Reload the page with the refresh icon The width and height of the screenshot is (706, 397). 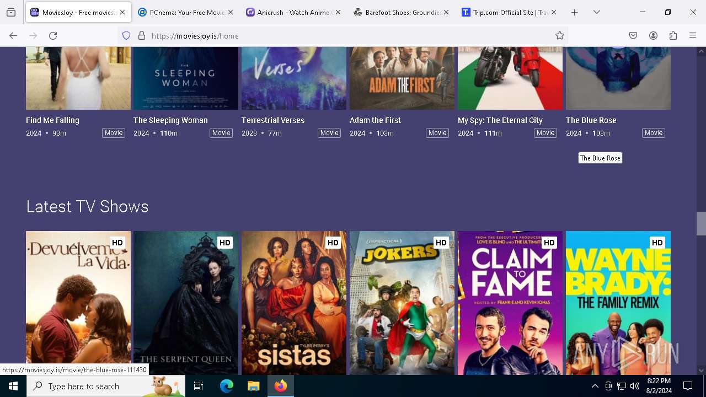point(53,35)
